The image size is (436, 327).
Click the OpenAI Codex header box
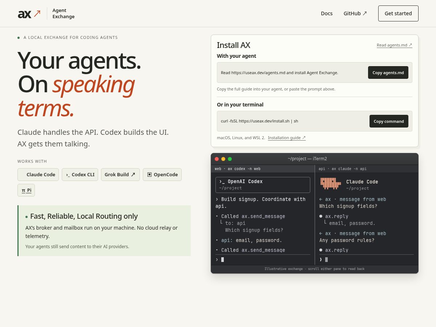pyautogui.click(x=263, y=185)
